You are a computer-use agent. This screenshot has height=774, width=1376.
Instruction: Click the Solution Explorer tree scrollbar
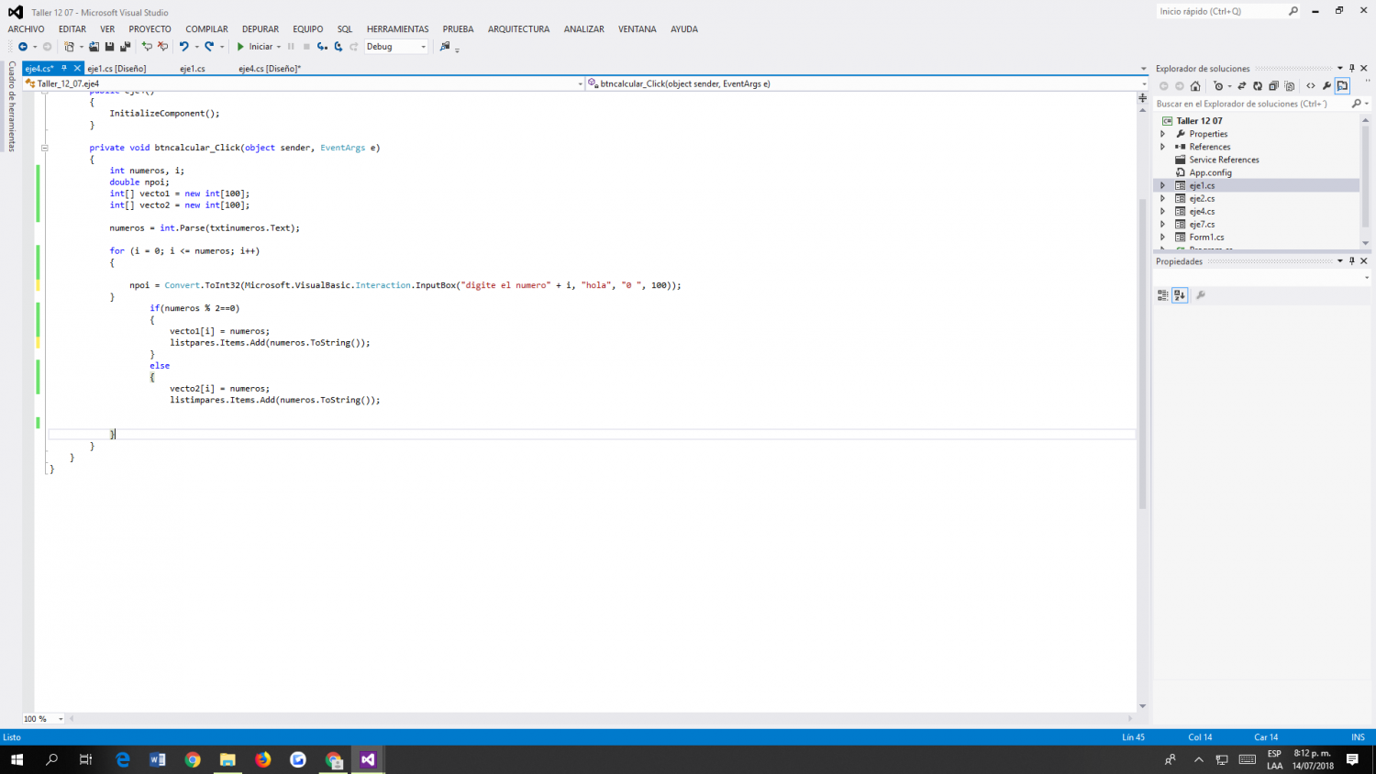1366,176
